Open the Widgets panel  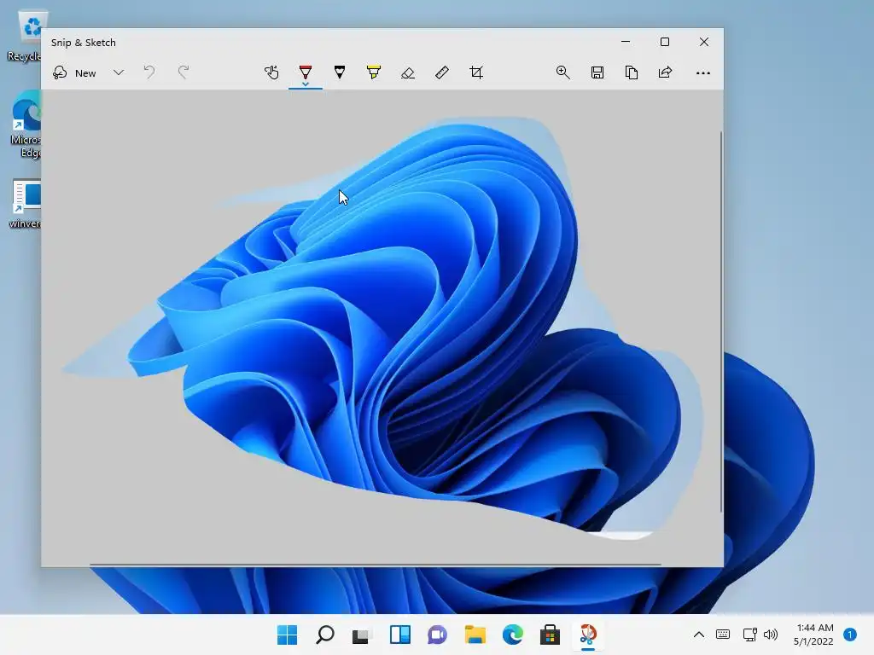click(399, 635)
